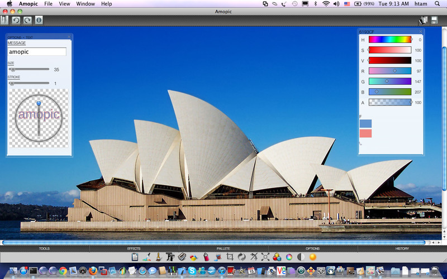
Task: Click the undo arrow in the top toolbar
Action: 16,20
